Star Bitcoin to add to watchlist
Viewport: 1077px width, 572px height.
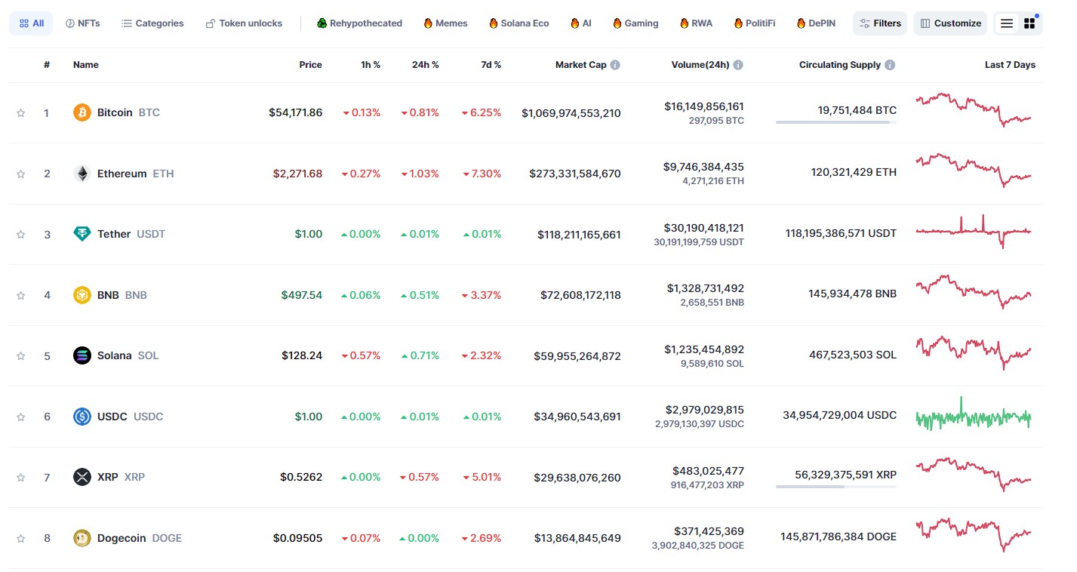click(x=21, y=113)
